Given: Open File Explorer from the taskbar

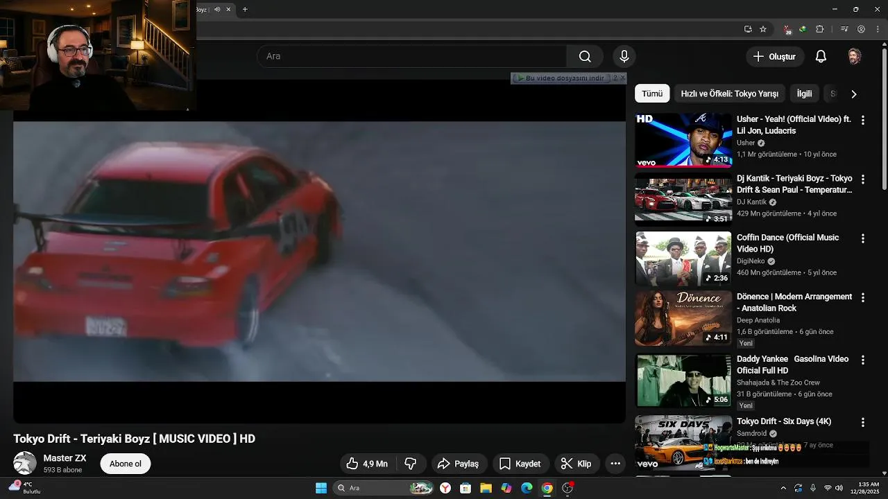Looking at the screenshot, I should (x=486, y=488).
